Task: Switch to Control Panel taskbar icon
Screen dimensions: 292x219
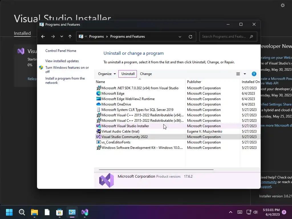Action: pos(72,212)
